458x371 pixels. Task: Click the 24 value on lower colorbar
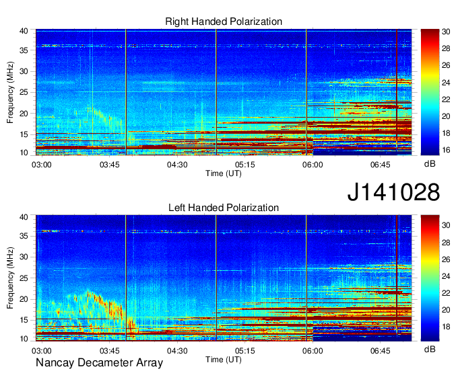[446, 276]
